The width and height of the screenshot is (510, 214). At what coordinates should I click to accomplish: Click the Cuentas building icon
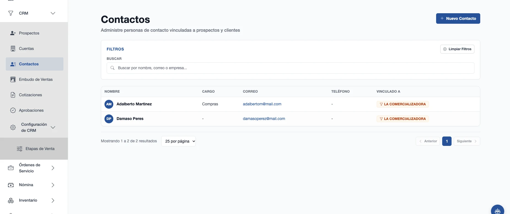[x=13, y=49]
